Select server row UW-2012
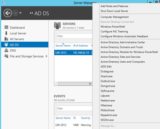 73,53
